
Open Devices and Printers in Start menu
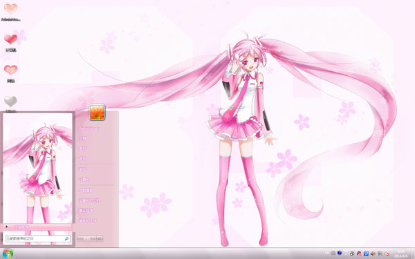(89, 200)
